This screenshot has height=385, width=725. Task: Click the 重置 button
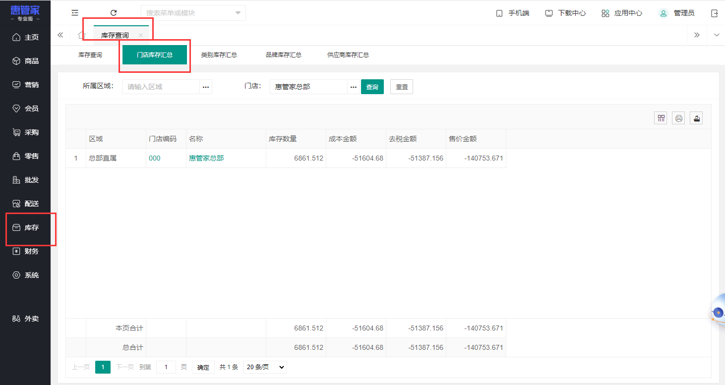click(402, 87)
